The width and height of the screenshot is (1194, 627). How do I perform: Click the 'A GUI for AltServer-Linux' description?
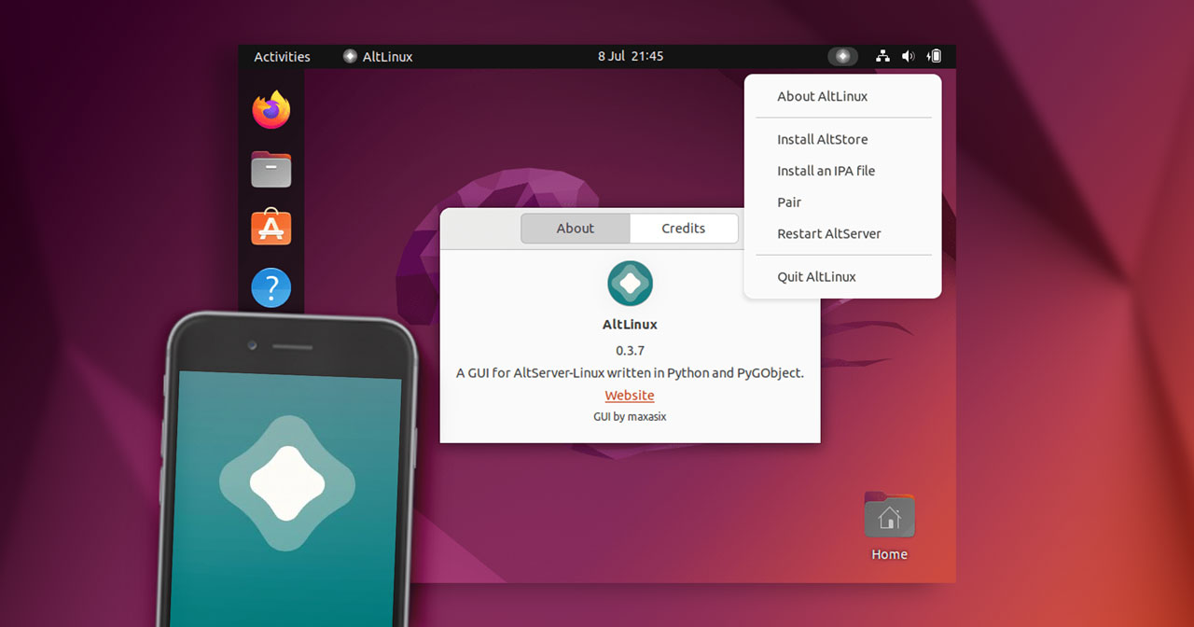(x=630, y=372)
